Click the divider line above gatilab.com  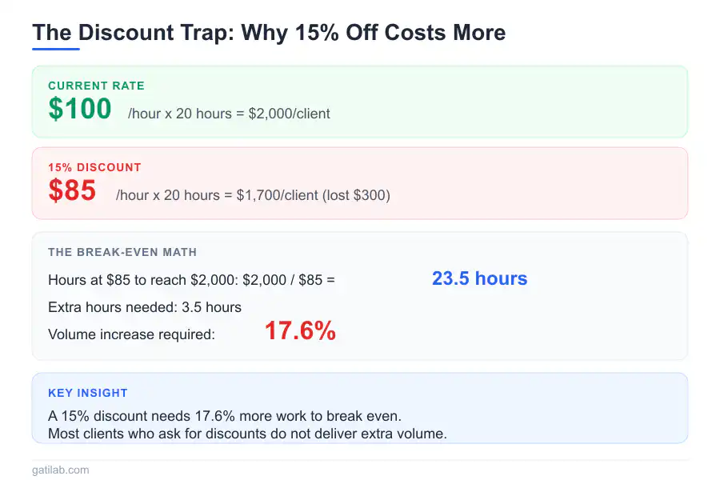(x=360, y=460)
